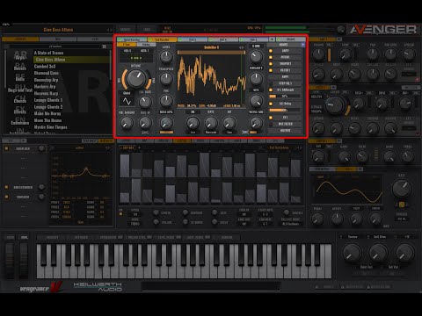Click the magnifier search icon near Avenger logo
Screen dimensions: 422x316
[x=340, y=29]
